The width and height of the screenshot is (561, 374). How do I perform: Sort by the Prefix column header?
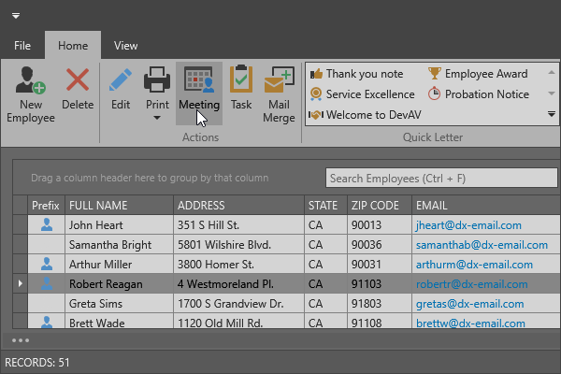46,206
